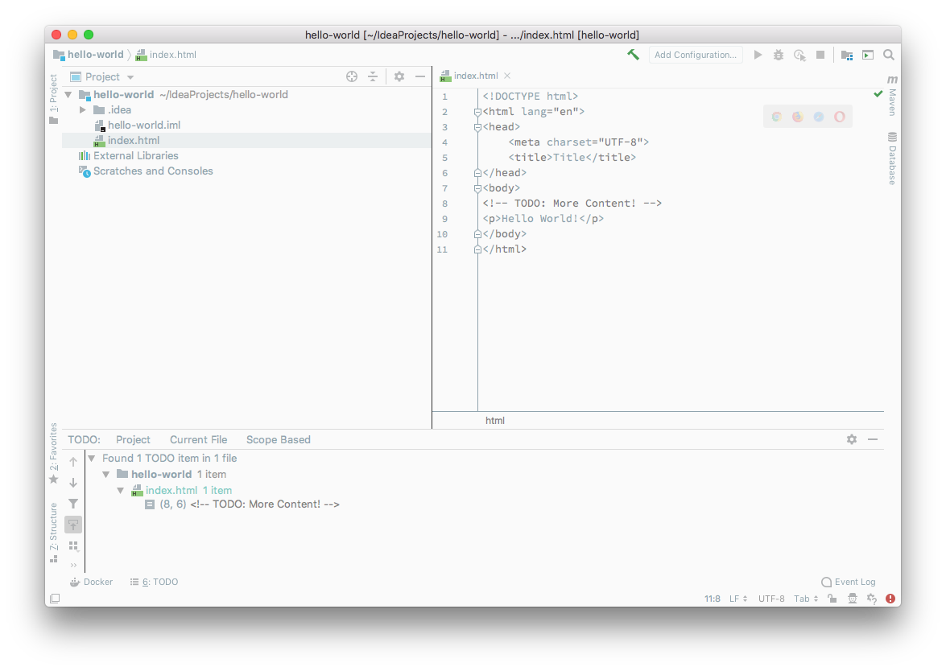This screenshot has width=946, height=671.
Task: Go to previous TODO with up arrow
Action: click(x=73, y=462)
